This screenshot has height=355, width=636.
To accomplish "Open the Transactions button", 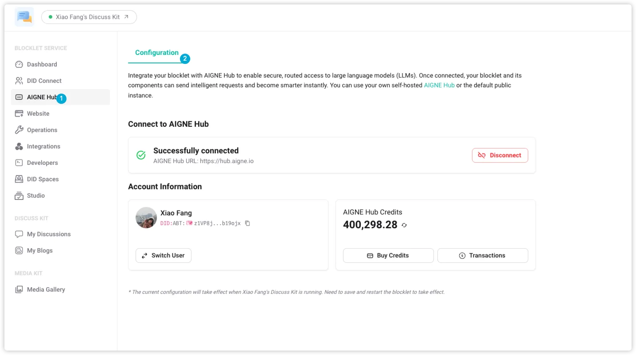I will click(483, 255).
